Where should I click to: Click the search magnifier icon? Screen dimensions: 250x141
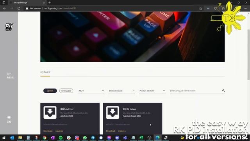coord(223,90)
